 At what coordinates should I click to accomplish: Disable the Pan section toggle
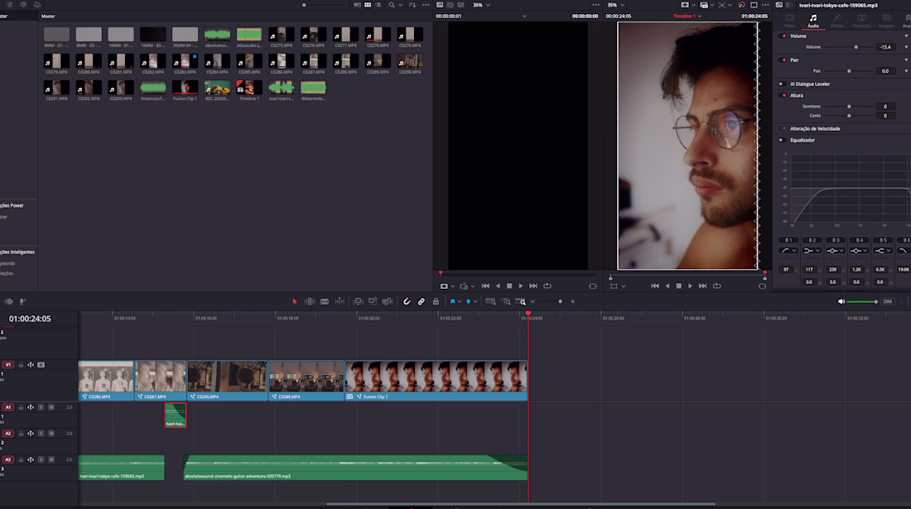tap(783, 60)
